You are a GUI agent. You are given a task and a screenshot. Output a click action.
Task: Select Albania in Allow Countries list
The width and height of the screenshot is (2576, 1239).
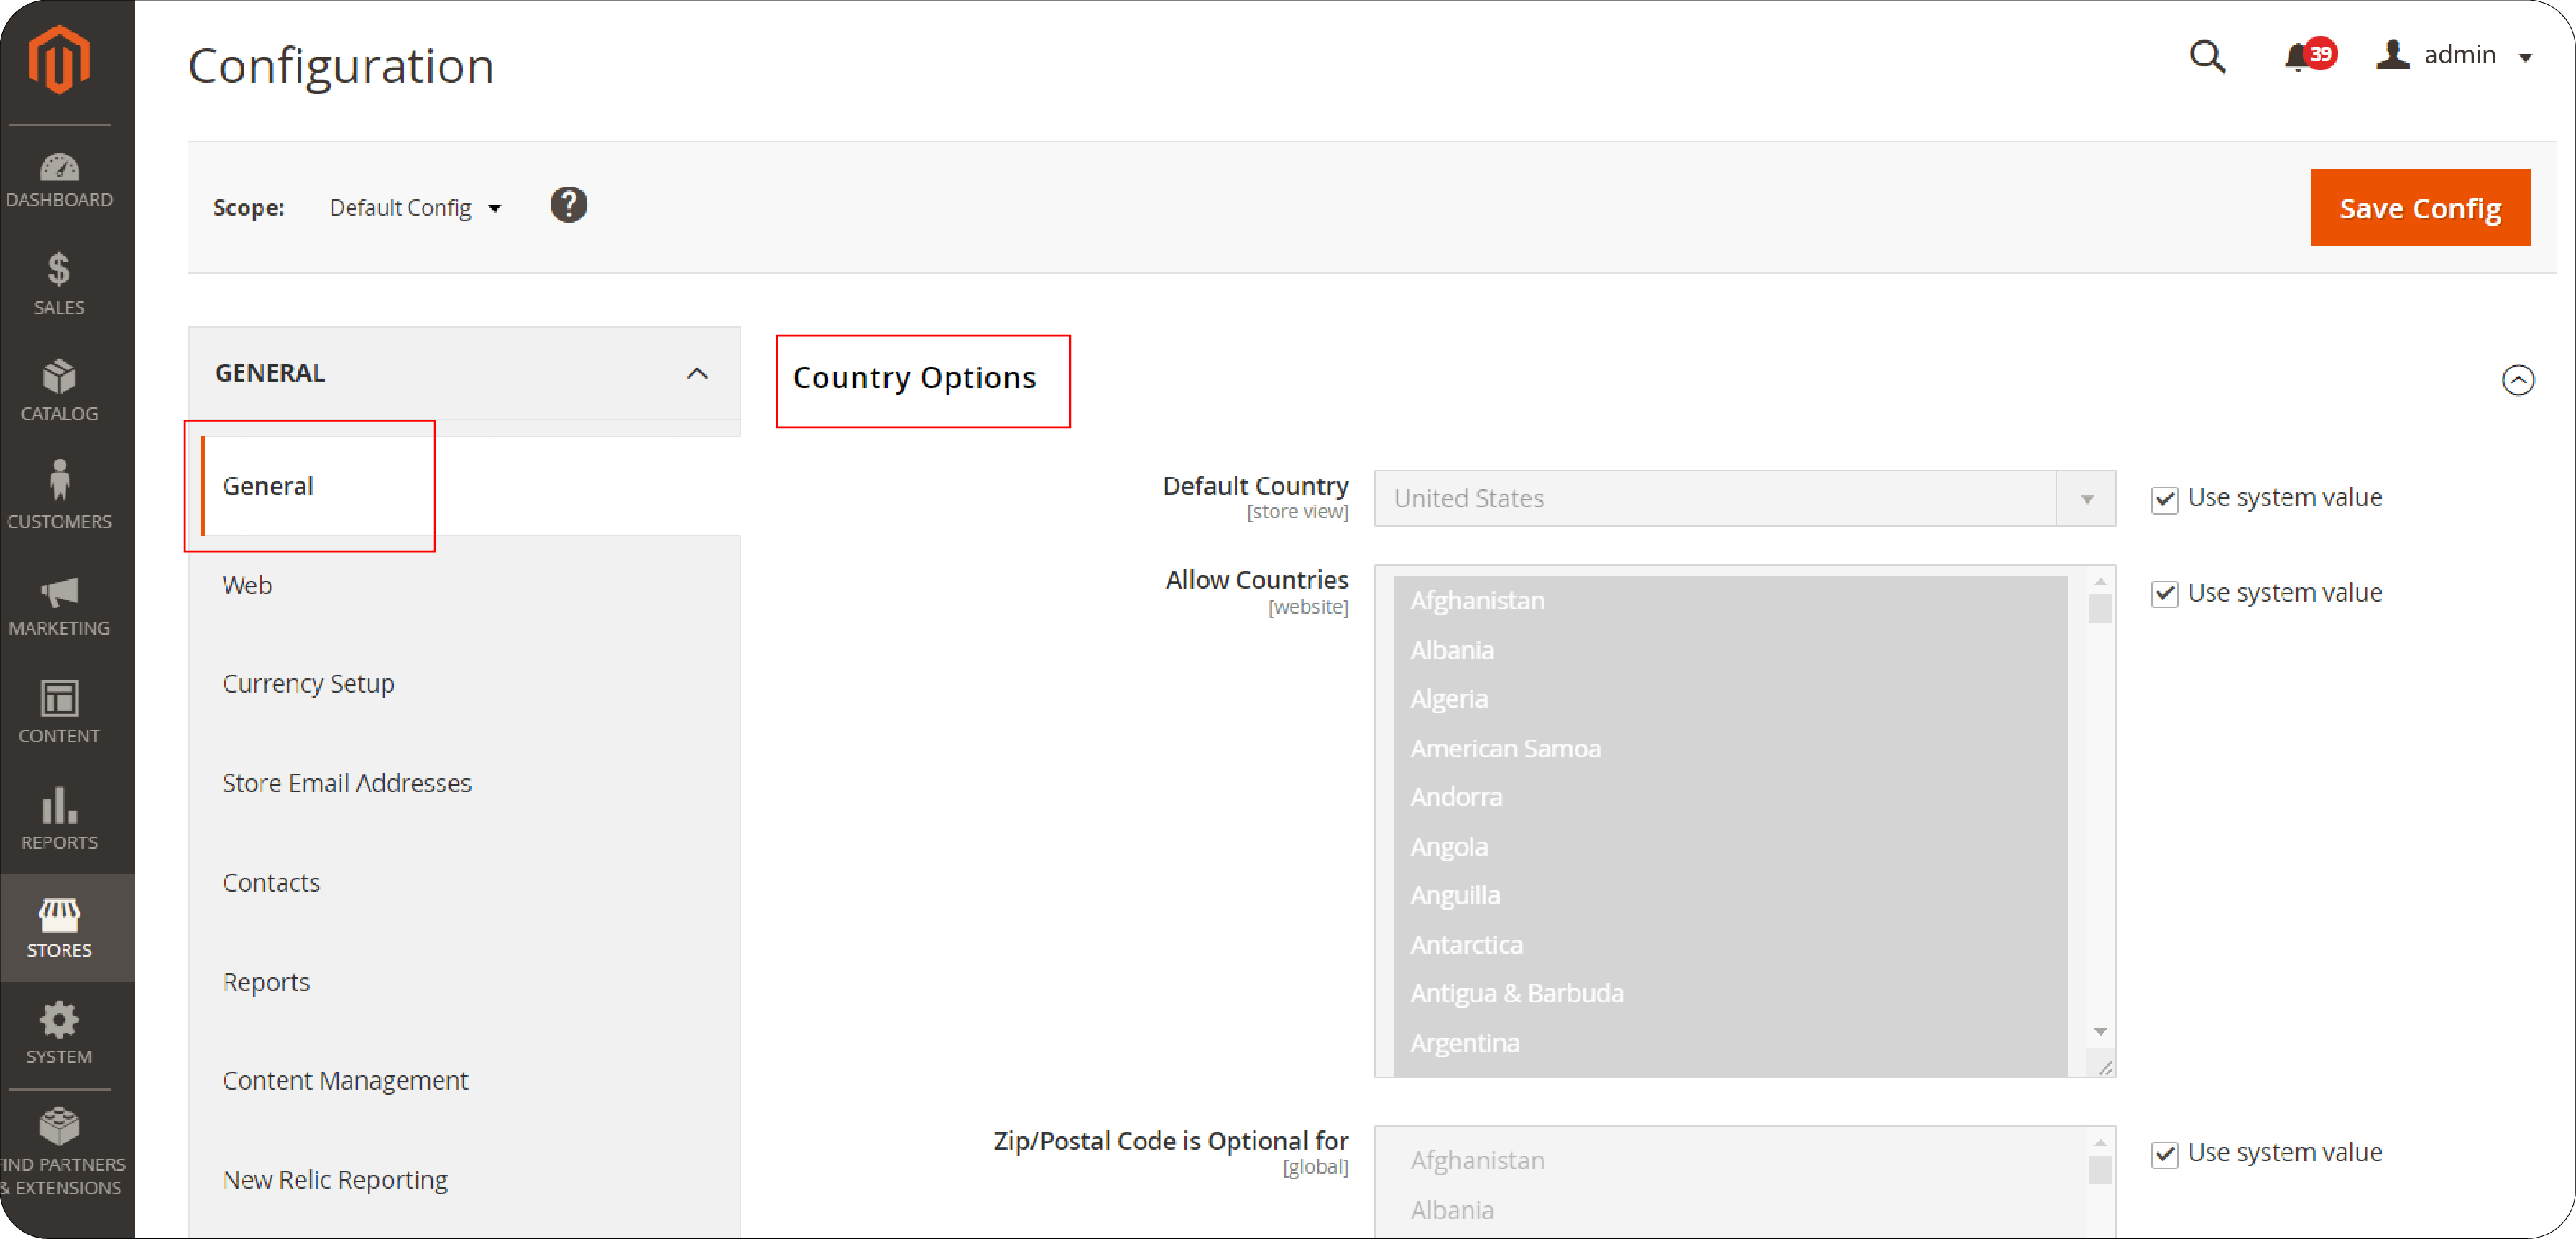click(1730, 650)
